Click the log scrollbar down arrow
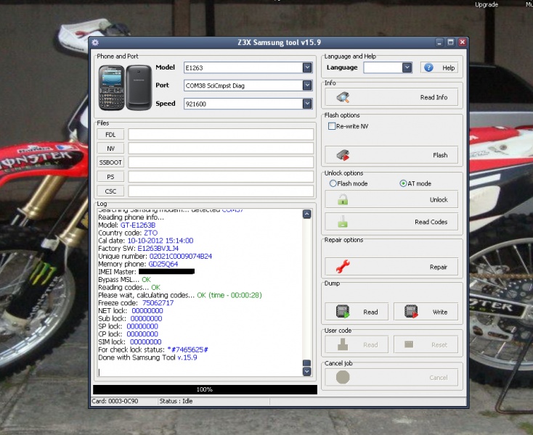Viewport: 533px width, 435px height. click(x=306, y=371)
